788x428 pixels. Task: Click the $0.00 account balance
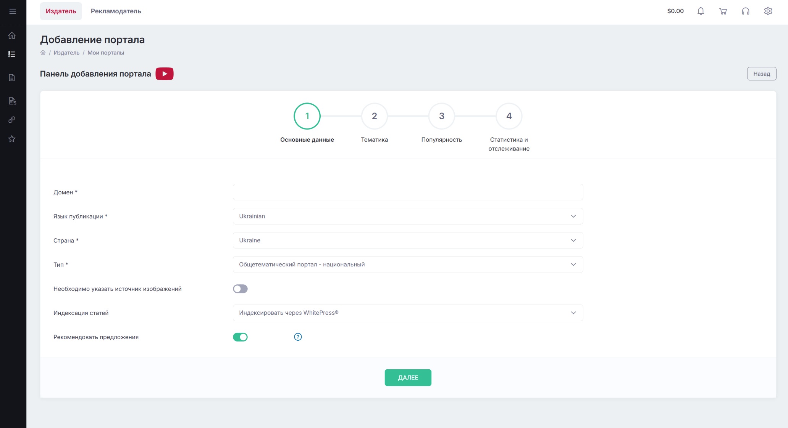click(x=675, y=11)
